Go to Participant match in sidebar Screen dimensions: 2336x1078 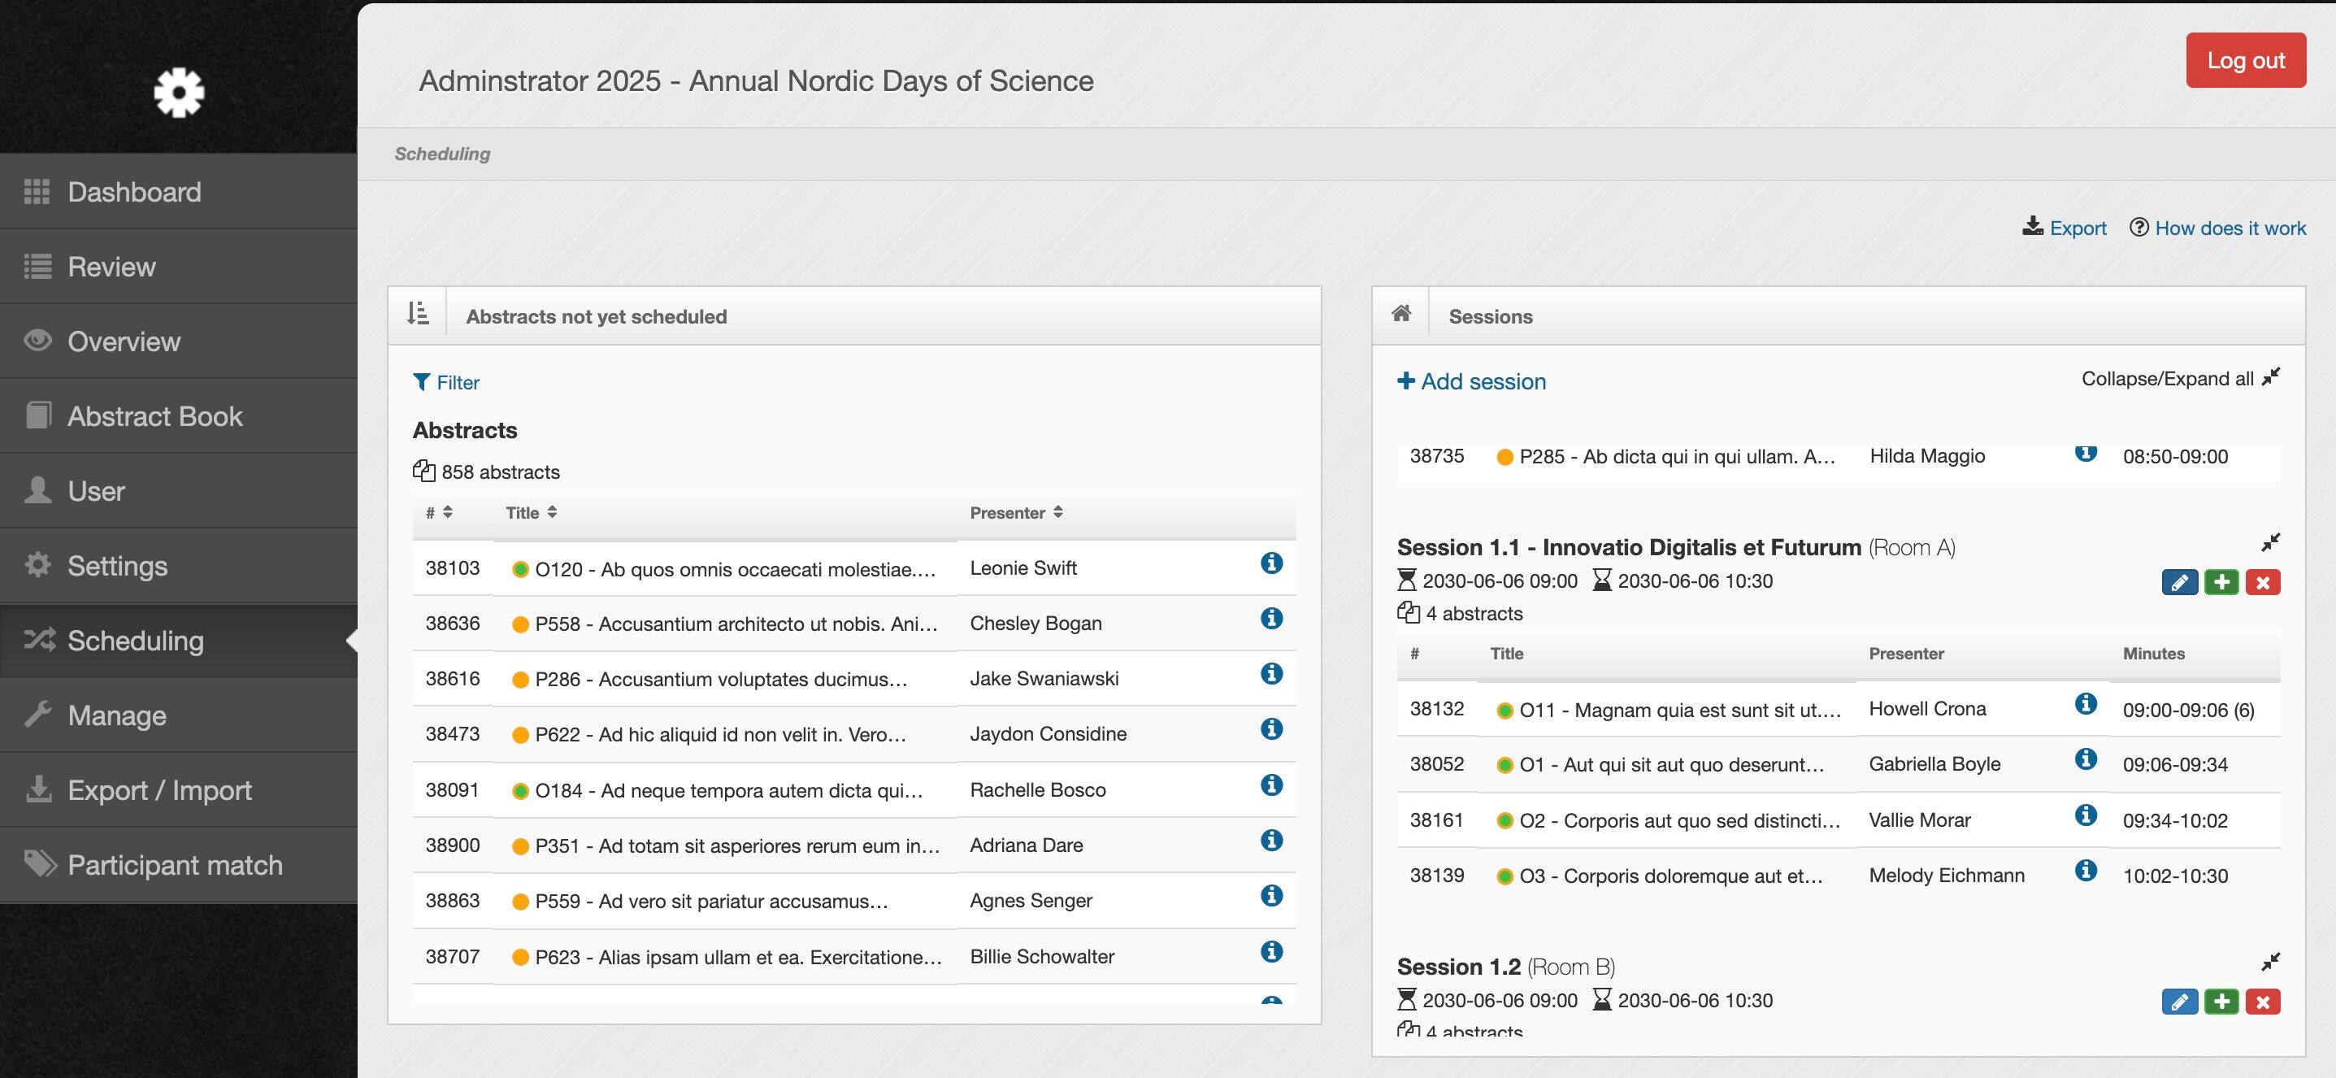point(175,865)
